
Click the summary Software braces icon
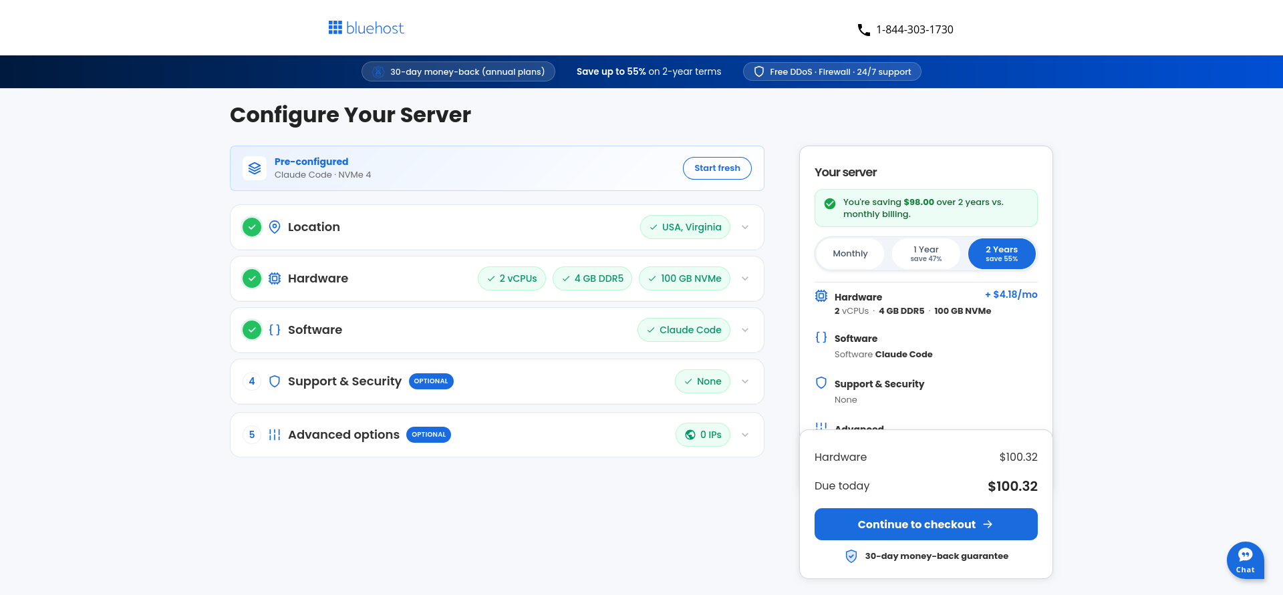821,337
